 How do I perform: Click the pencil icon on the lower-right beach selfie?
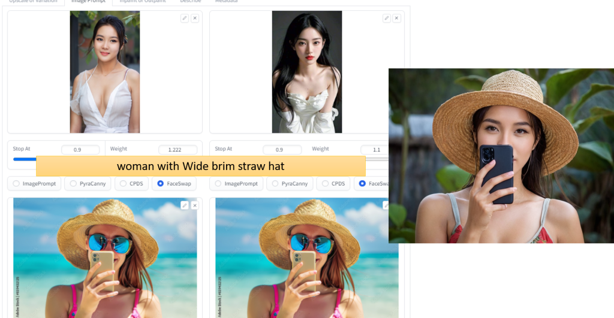[x=387, y=205]
